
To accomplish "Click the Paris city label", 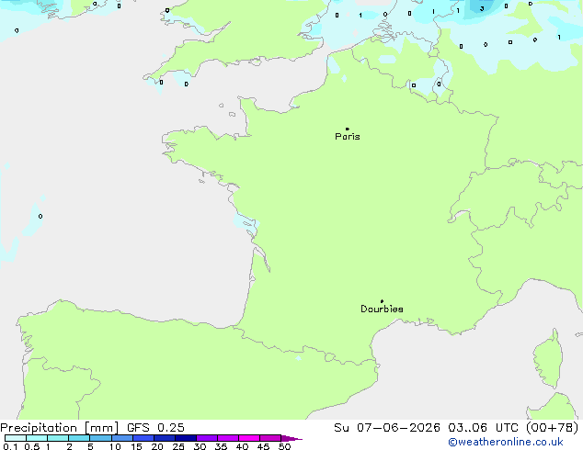I will point(348,137).
